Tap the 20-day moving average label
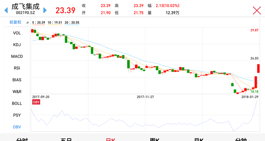 [x=72, y=23]
